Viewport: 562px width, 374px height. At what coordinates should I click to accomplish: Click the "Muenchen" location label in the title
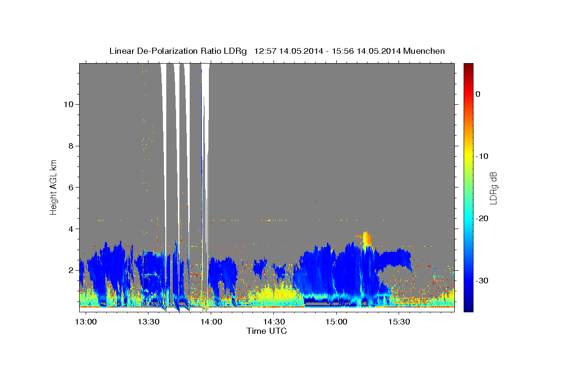pyautogui.click(x=423, y=51)
